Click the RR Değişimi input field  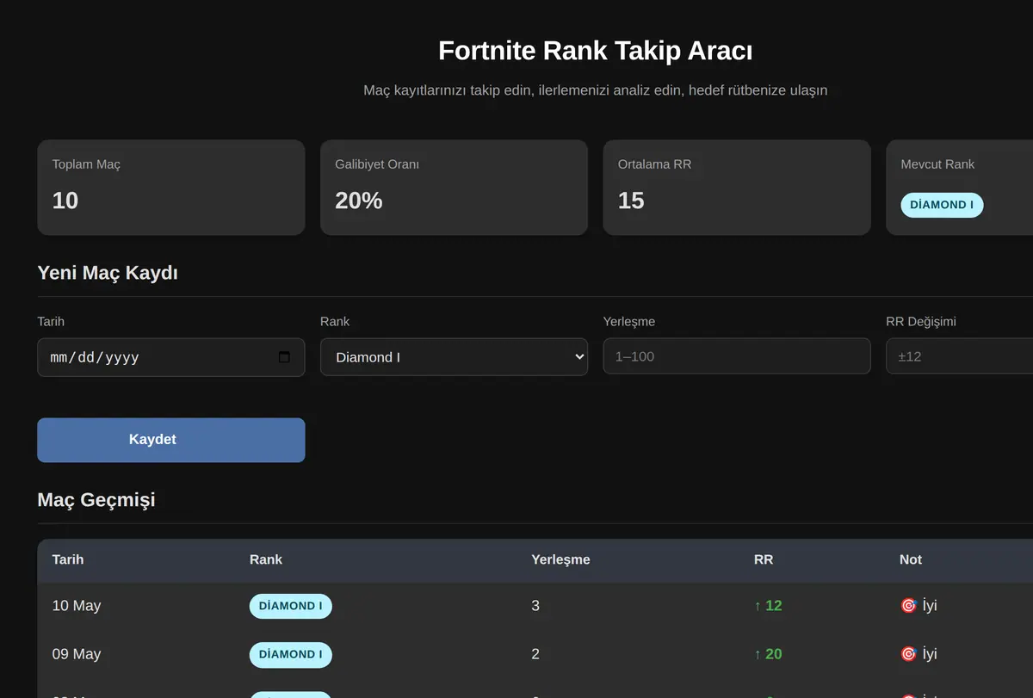[x=959, y=356]
